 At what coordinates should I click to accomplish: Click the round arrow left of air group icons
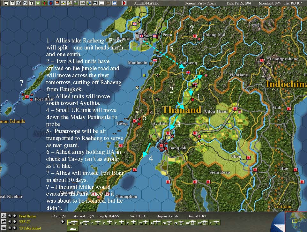63,222
